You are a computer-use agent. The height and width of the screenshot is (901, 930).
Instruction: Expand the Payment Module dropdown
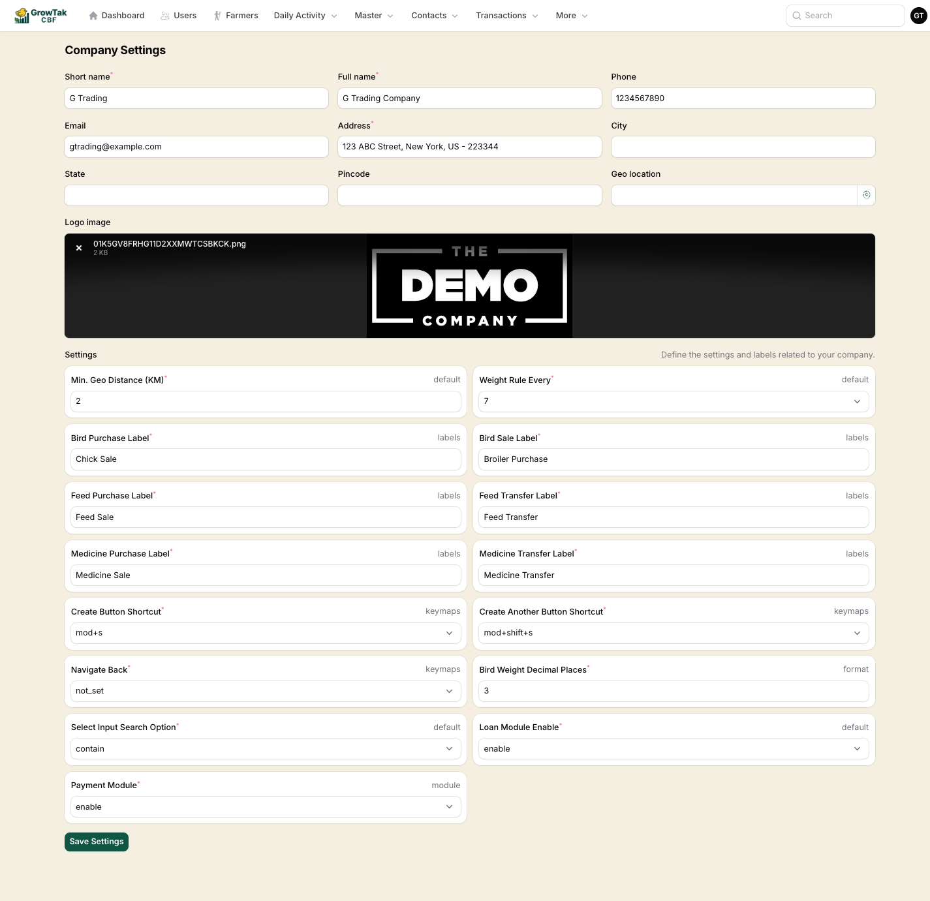pyautogui.click(x=266, y=807)
